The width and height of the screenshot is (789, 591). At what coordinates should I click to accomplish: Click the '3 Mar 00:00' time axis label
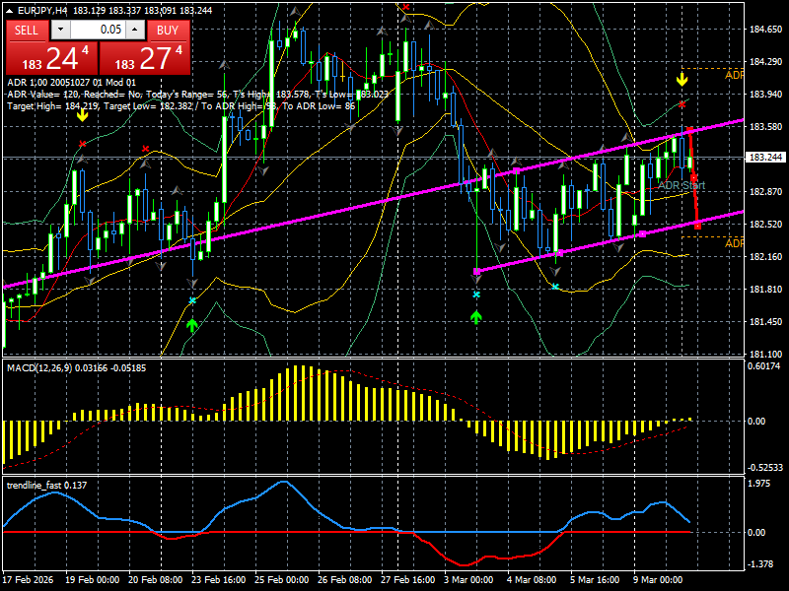click(x=468, y=580)
